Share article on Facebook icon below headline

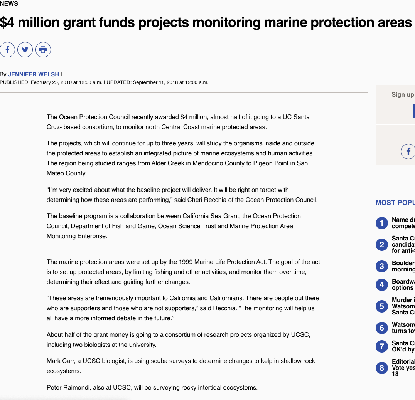(x=7, y=50)
